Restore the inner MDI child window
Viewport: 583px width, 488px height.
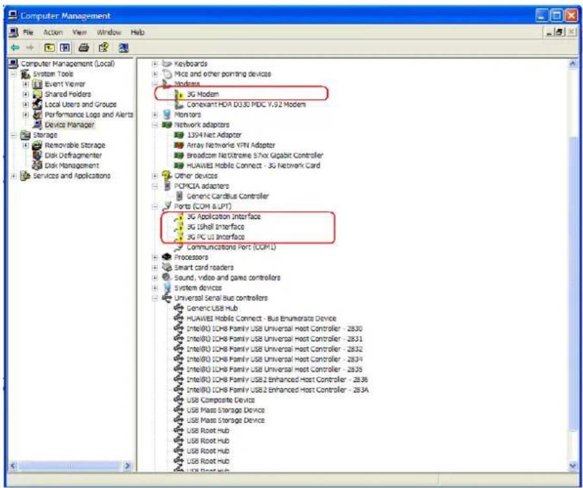pos(559,32)
